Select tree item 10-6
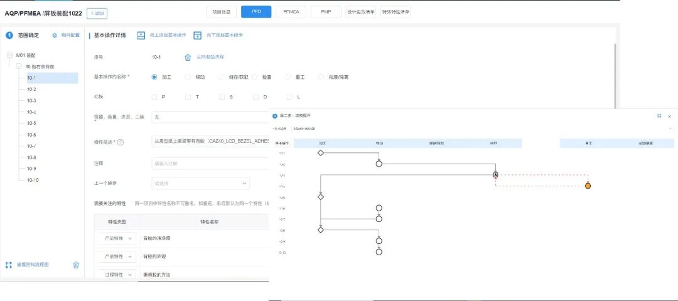The image size is (678, 301). click(31, 135)
